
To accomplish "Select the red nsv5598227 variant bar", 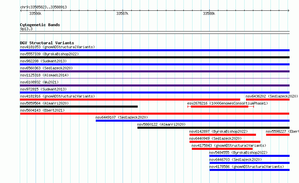I will click(278, 135).
